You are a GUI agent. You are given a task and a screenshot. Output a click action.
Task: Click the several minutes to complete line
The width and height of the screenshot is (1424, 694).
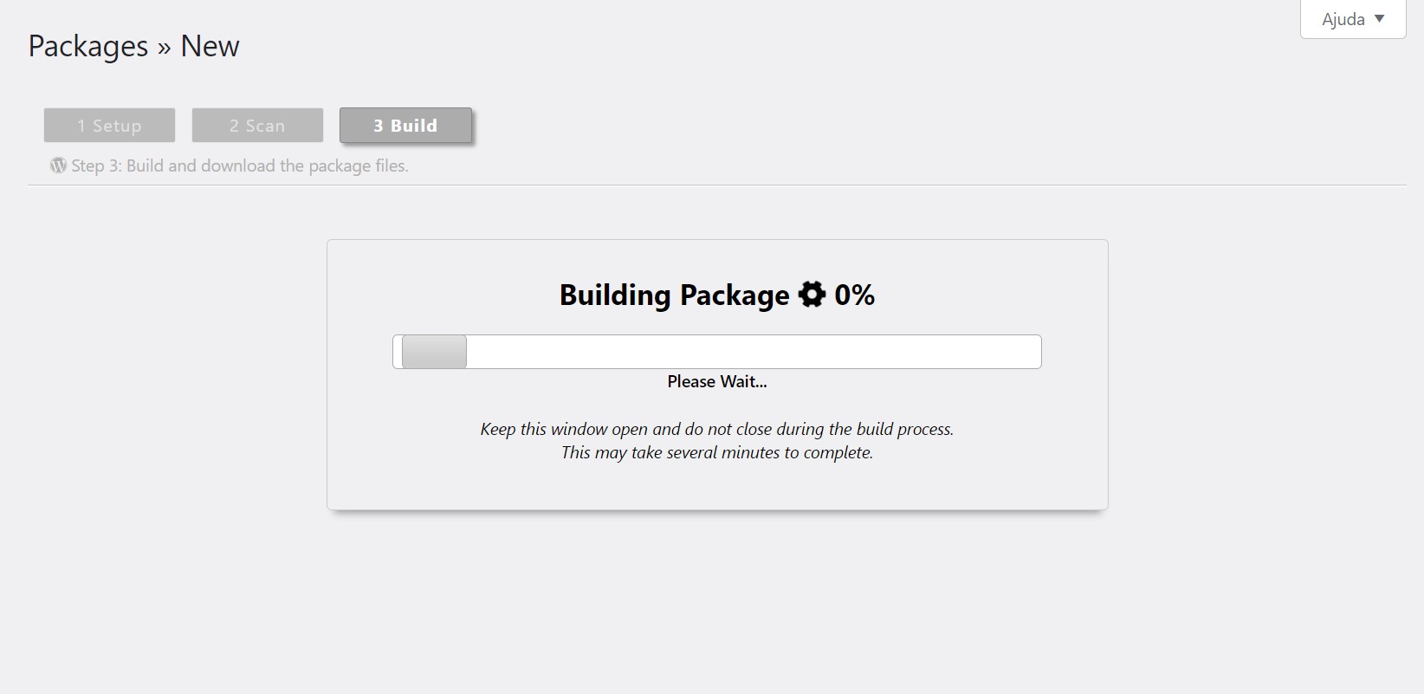(716, 452)
